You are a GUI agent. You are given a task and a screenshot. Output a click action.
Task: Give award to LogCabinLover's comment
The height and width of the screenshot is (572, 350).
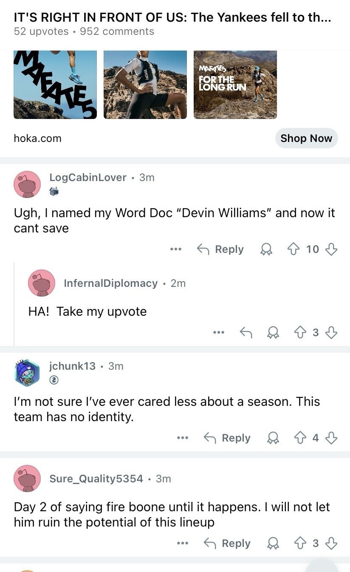(x=266, y=249)
